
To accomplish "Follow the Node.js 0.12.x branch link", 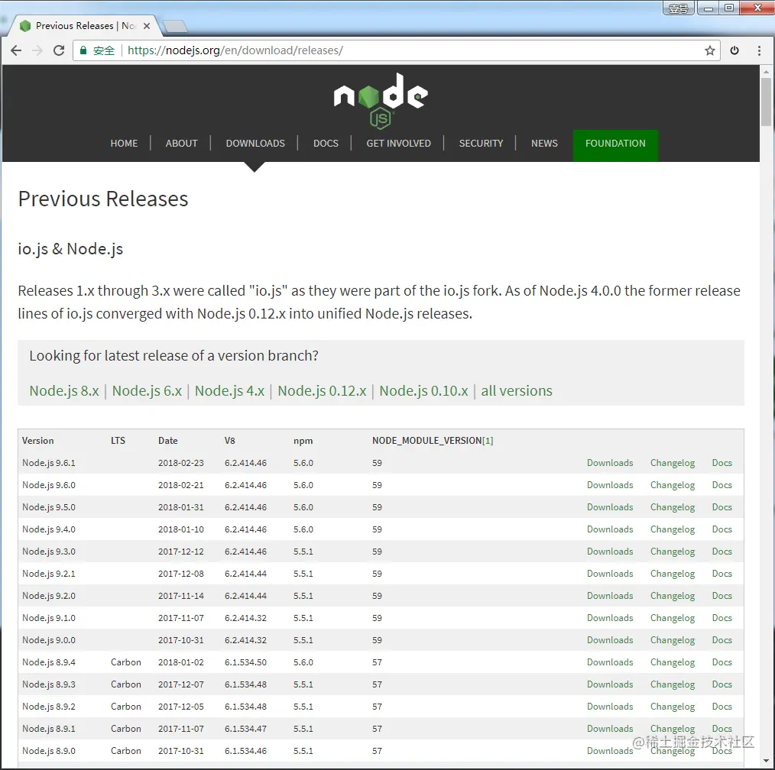I will click(322, 390).
